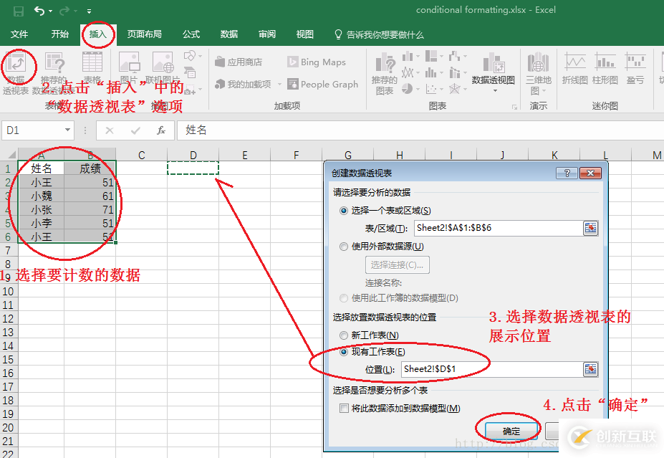Insert a column or bar chart
The image size is (664, 458).
(x=410, y=57)
